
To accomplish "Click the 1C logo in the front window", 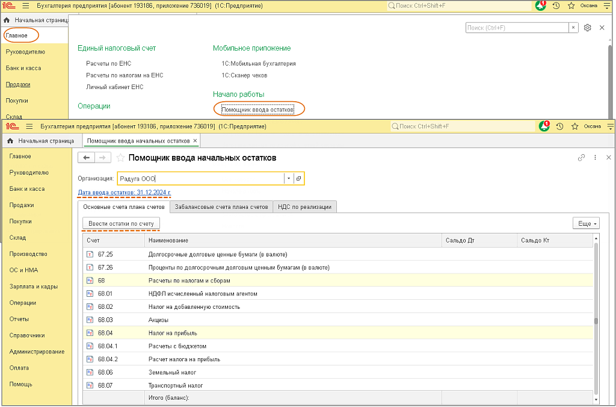I will pyautogui.click(x=13, y=126).
